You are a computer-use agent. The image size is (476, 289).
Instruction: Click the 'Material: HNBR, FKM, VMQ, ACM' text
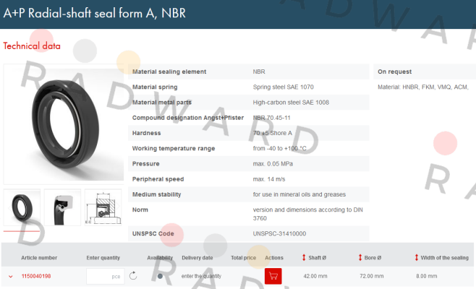click(423, 87)
